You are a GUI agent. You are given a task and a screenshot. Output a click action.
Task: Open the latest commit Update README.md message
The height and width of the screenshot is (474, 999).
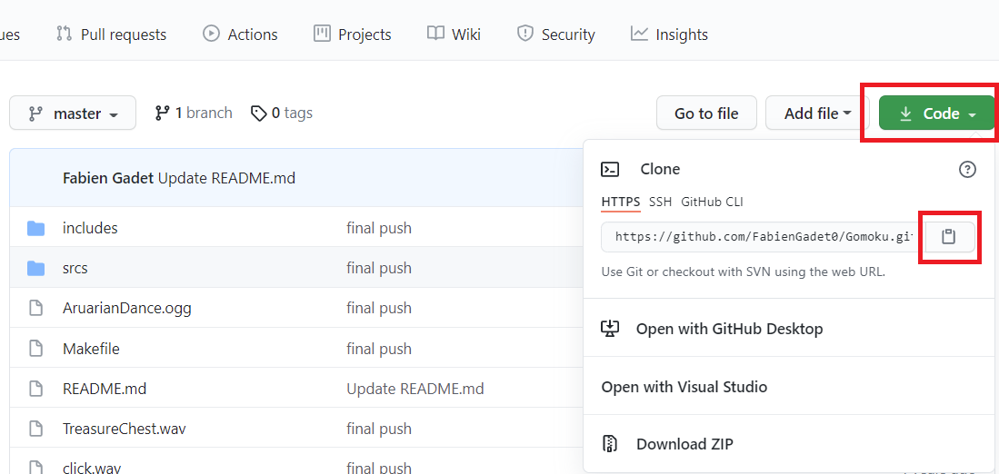coord(227,178)
